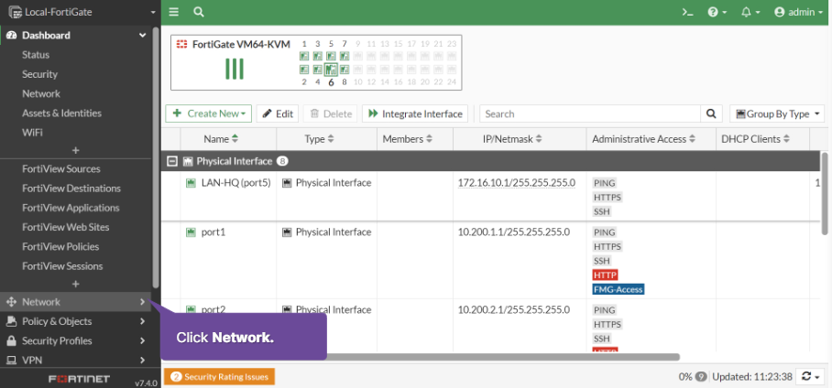Click the red HTTP tag on port1
The image size is (832, 388).
(606, 275)
